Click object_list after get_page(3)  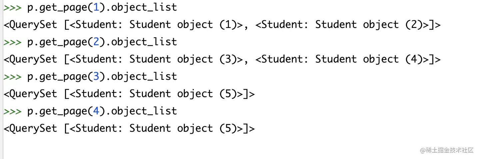[x=144, y=77]
